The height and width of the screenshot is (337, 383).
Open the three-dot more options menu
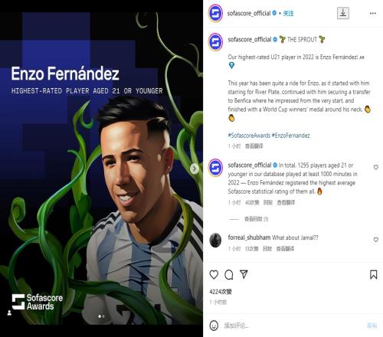(x=373, y=13)
